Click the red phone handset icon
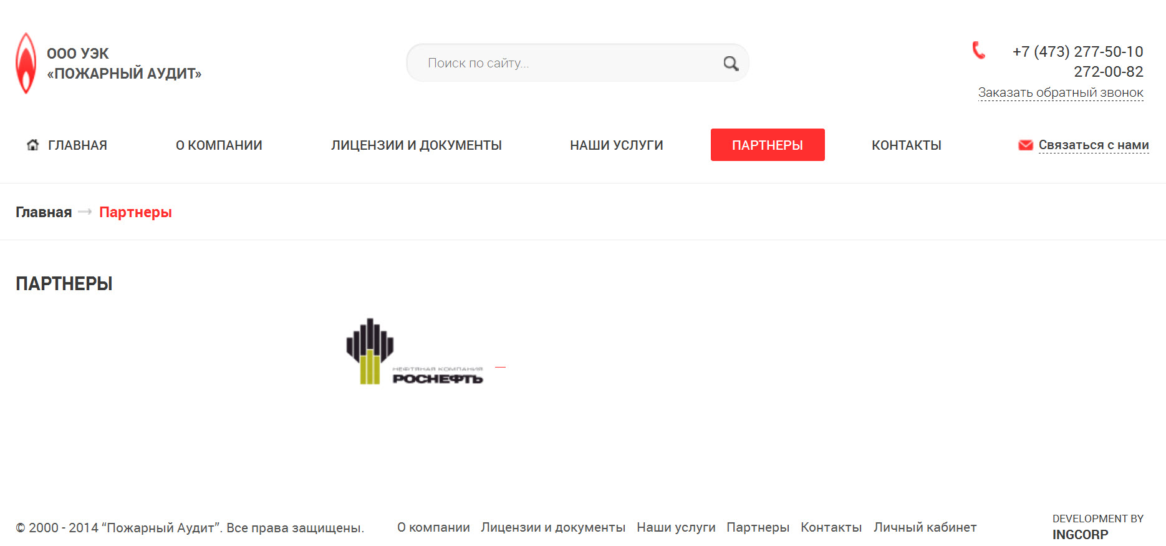 click(979, 50)
